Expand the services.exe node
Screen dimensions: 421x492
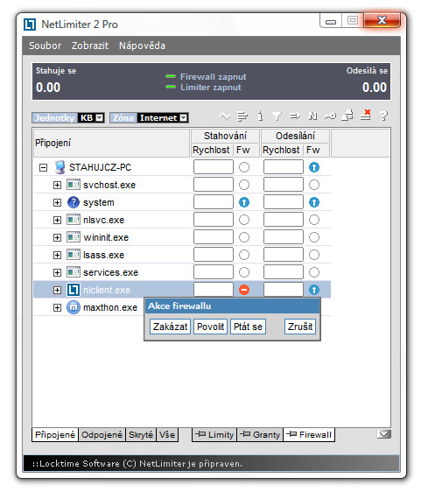pyautogui.click(x=57, y=272)
